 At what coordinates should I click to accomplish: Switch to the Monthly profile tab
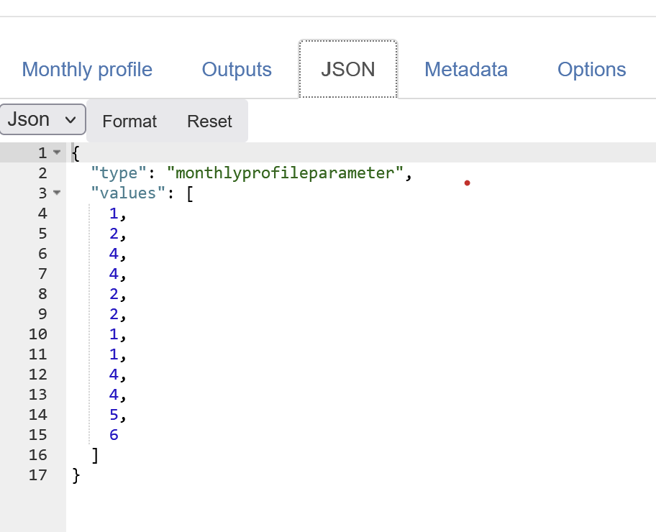(x=87, y=70)
